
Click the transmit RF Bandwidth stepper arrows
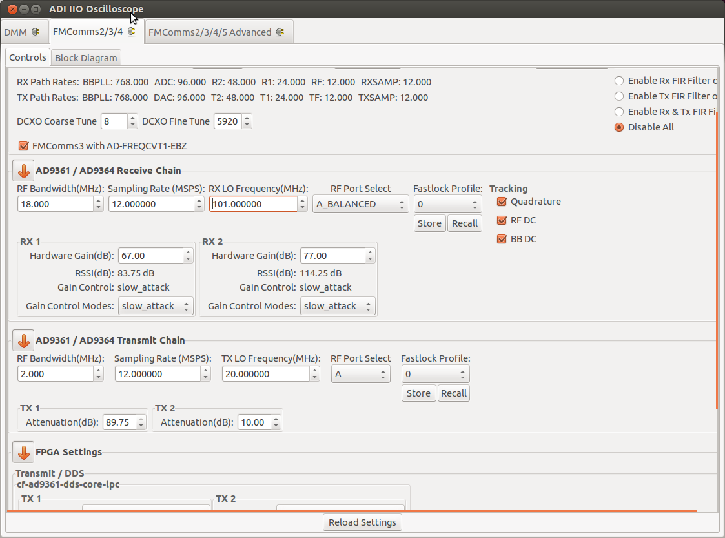pos(98,374)
